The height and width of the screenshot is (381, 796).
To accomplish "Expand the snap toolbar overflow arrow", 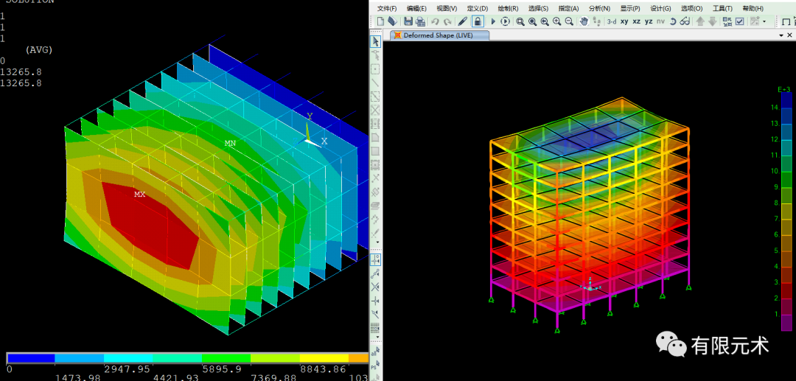I will click(x=377, y=337).
